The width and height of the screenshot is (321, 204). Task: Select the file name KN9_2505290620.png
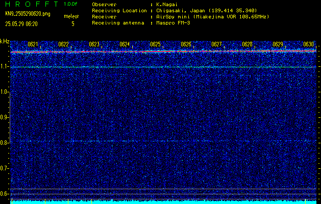pos(28,14)
